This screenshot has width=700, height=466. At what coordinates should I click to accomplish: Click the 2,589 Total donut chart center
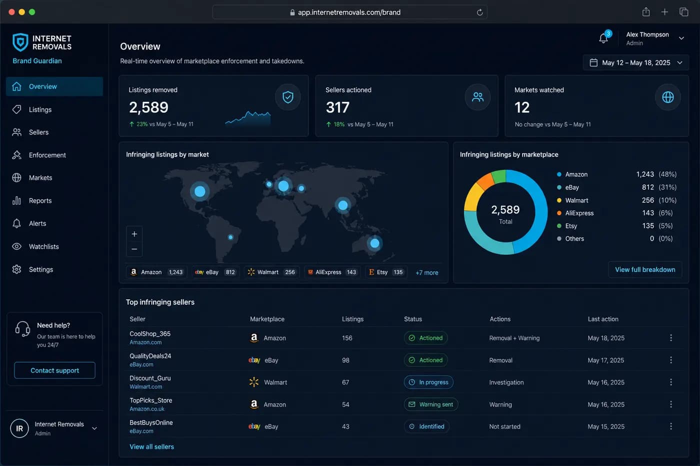tap(505, 213)
